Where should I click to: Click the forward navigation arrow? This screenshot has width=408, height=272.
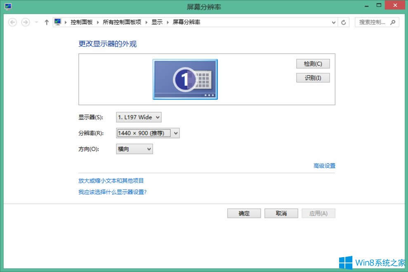25,22
